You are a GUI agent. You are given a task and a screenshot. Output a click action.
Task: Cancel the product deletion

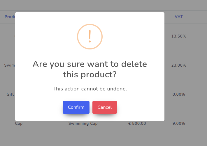click(x=105, y=107)
